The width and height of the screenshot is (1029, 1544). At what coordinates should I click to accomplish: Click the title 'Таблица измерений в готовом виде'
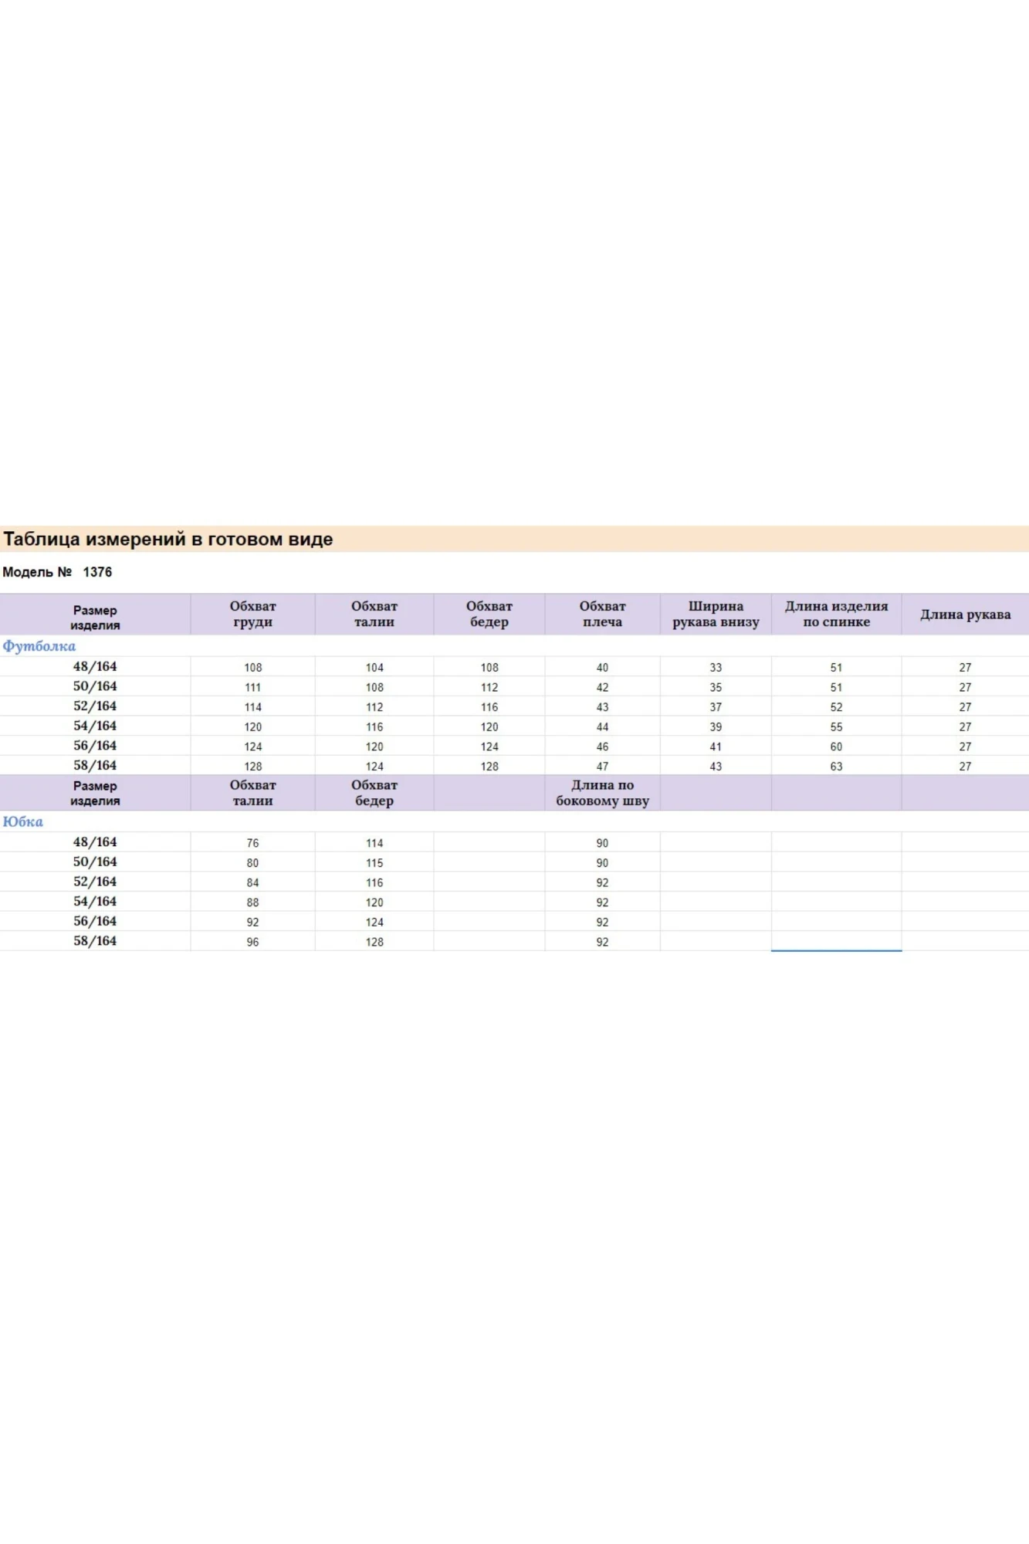coord(168,539)
